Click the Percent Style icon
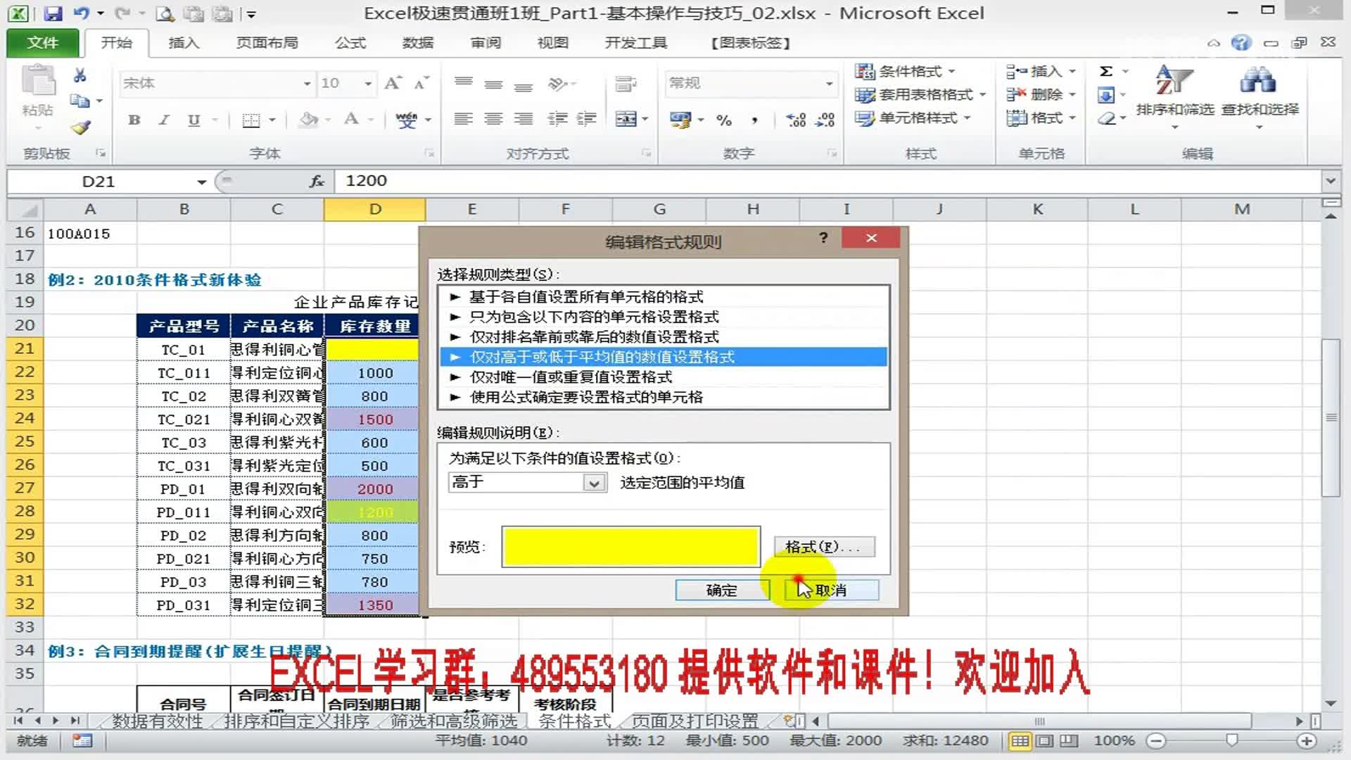1351x760 pixels. click(724, 120)
